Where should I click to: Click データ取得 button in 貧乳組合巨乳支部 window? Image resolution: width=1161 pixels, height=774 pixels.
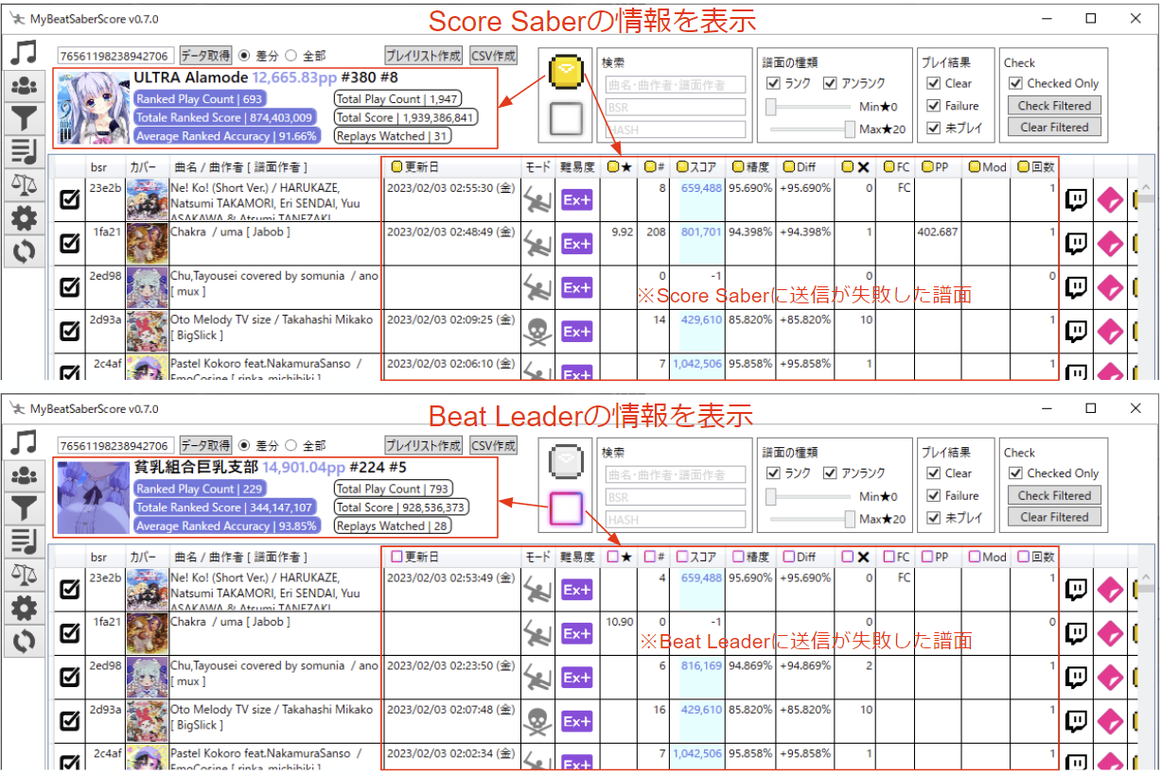tap(205, 444)
